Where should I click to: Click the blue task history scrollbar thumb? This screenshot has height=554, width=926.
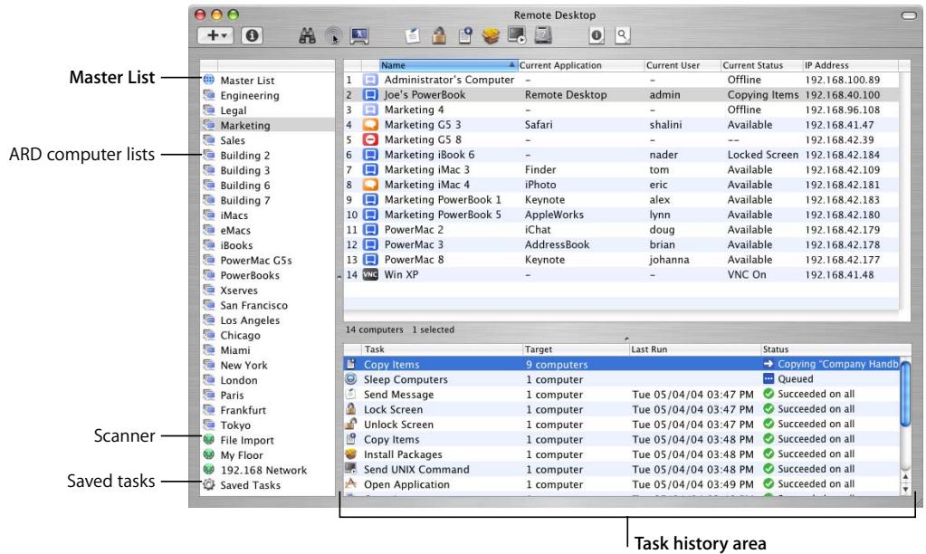905,394
